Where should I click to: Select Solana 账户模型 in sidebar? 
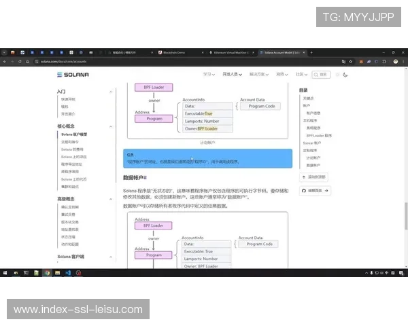74,134
